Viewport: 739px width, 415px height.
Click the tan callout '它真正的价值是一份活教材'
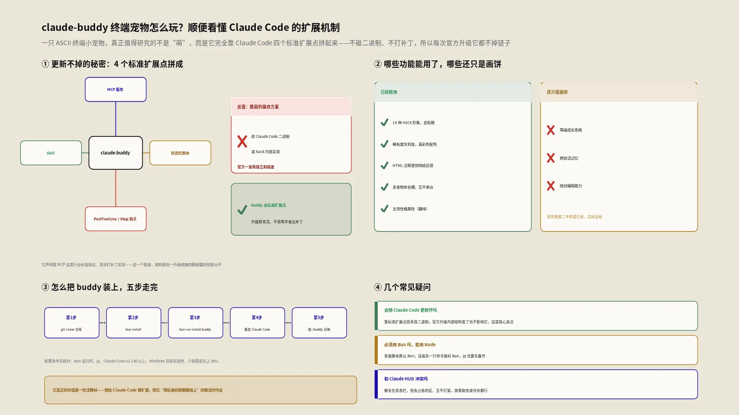(200, 390)
